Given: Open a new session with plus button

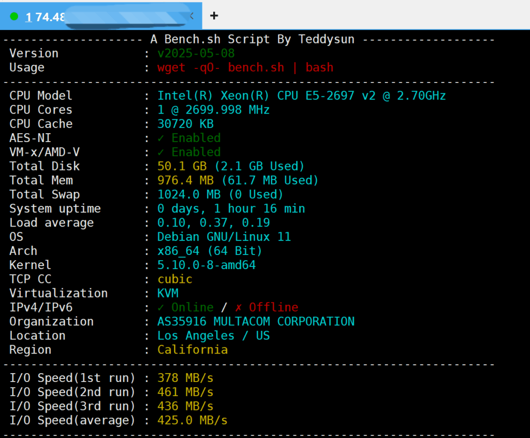Looking at the screenshot, I should point(214,16).
